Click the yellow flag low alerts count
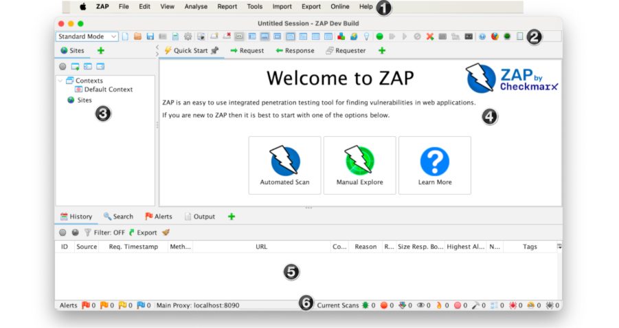The width and height of the screenshot is (619, 328). (x=126, y=305)
